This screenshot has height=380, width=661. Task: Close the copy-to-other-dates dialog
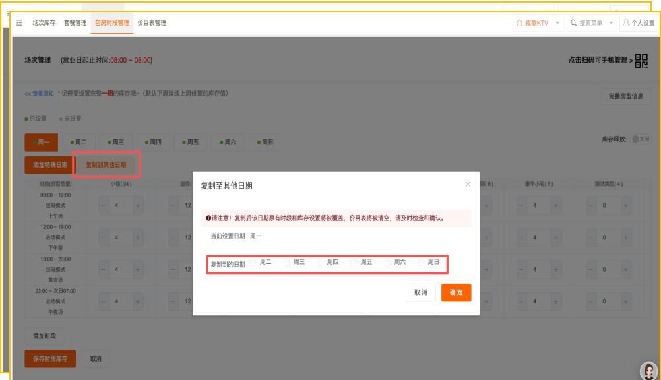coord(468,185)
